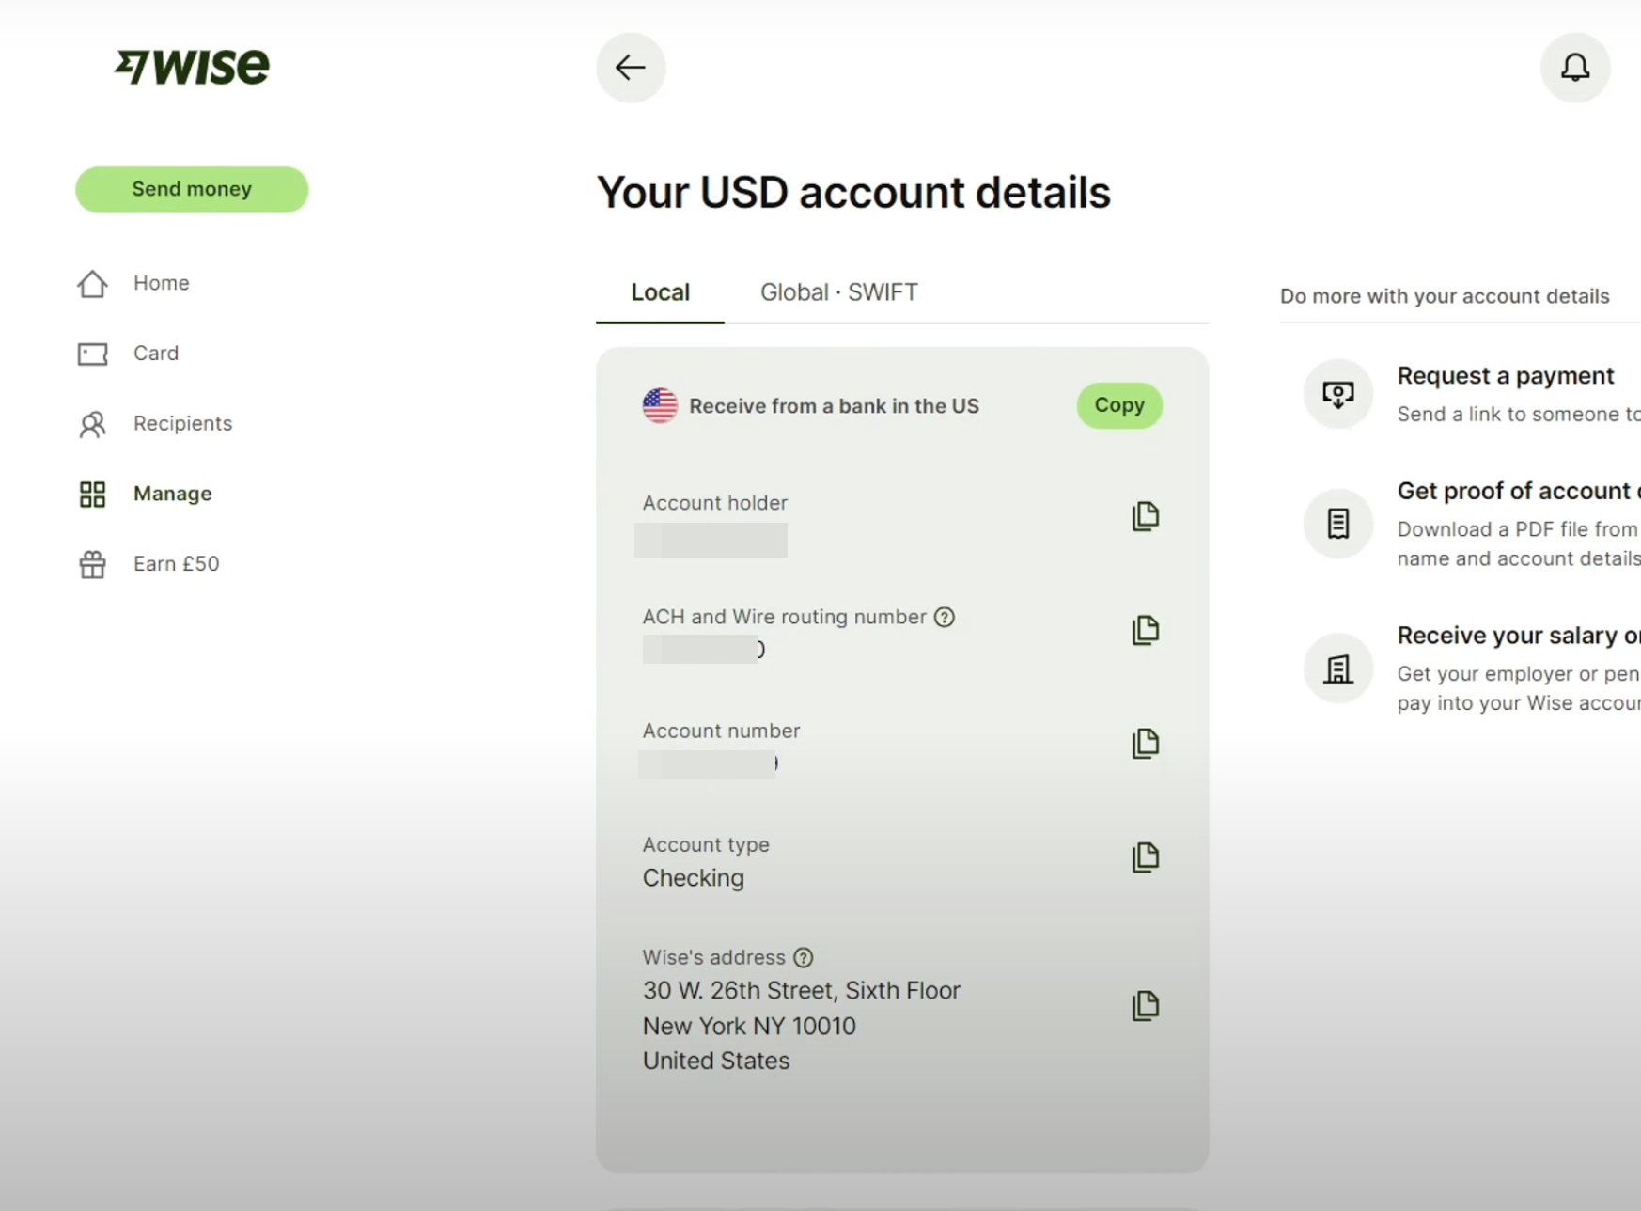1641x1211 pixels.
Task: Open the Card section
Action: [155, 354]
